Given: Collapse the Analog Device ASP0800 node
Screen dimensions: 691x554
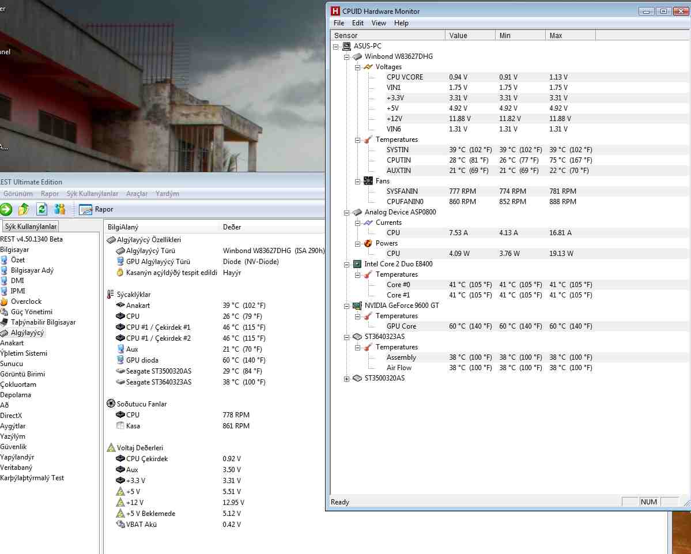Looking at the screenshot, I should (346, 212).
